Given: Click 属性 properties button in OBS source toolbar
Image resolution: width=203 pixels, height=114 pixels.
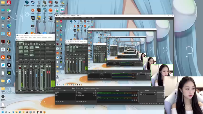Looking at the screenshot, I should pyautogui.click(x=73, y=88).
